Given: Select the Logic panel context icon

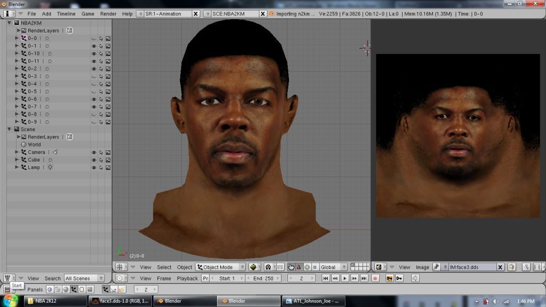Looking at the screenshot, I should (50, 289).
